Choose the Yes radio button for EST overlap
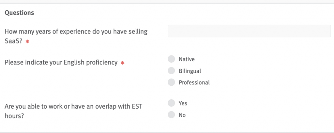Screen dimensions: 334x133 click(171, 103)
